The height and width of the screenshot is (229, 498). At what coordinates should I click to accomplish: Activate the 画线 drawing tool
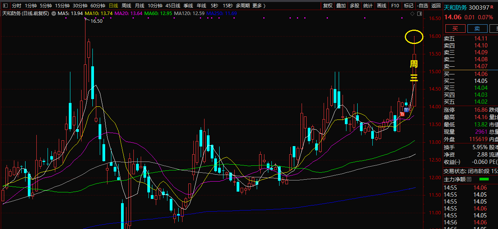coord(382,6)
